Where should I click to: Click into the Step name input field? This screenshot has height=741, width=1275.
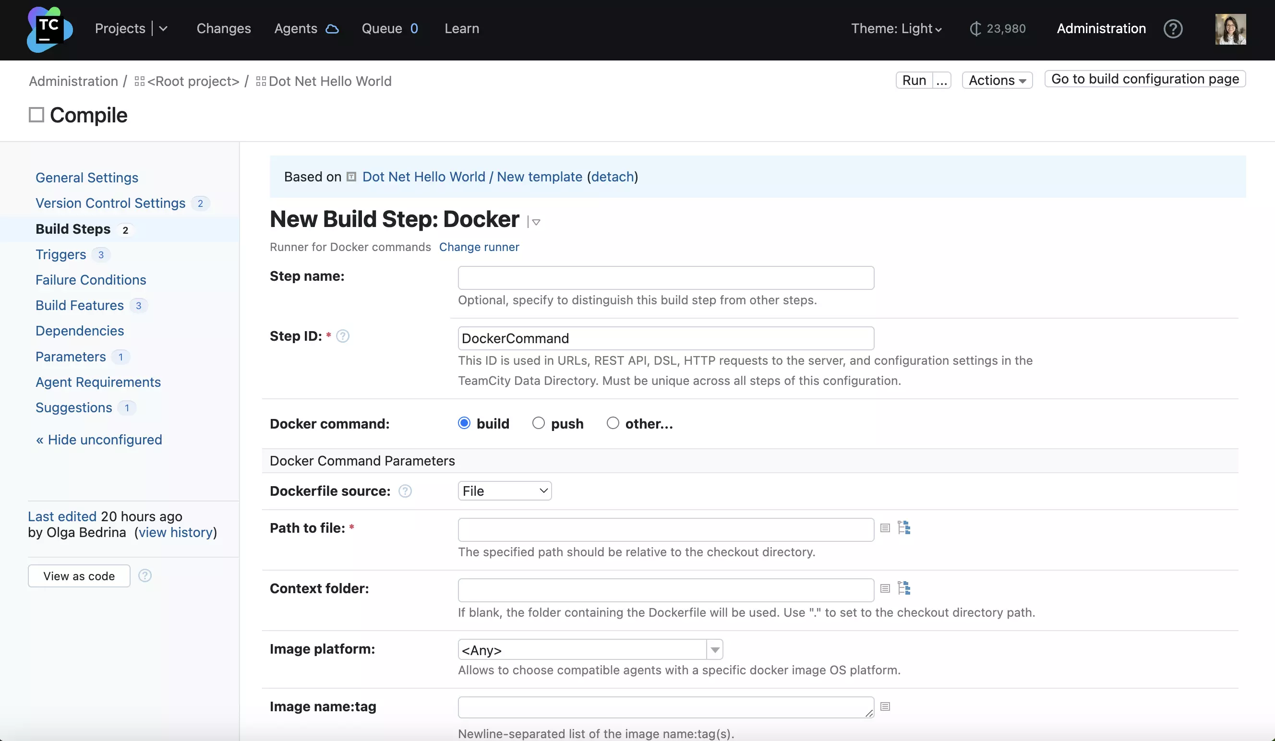[666, 278]
